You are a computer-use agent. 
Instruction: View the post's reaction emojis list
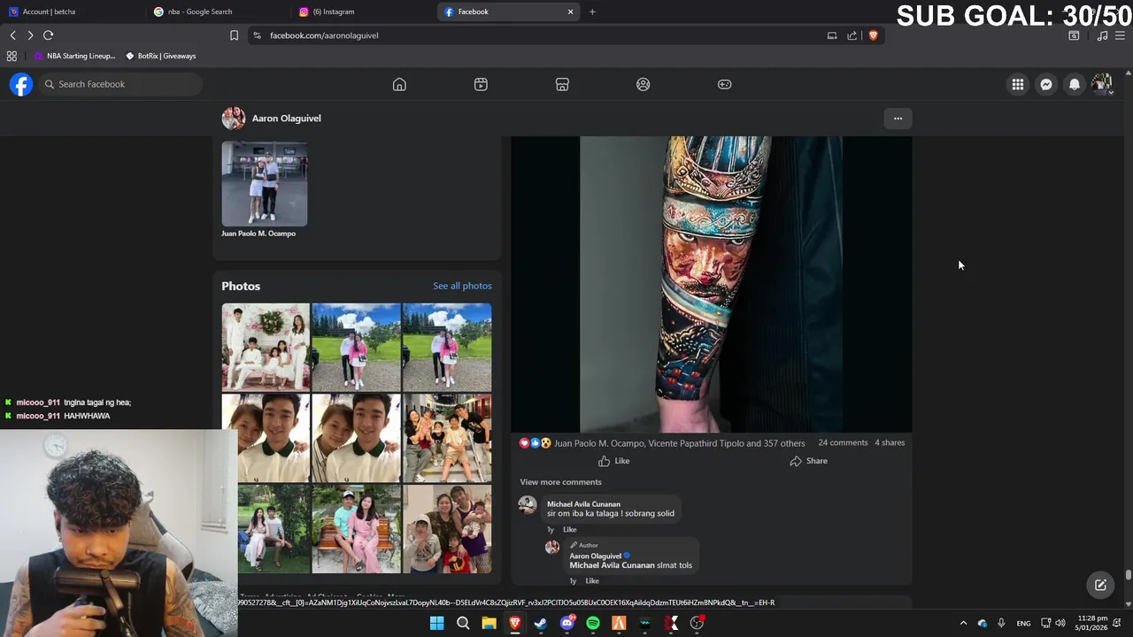tap(535, 442)
